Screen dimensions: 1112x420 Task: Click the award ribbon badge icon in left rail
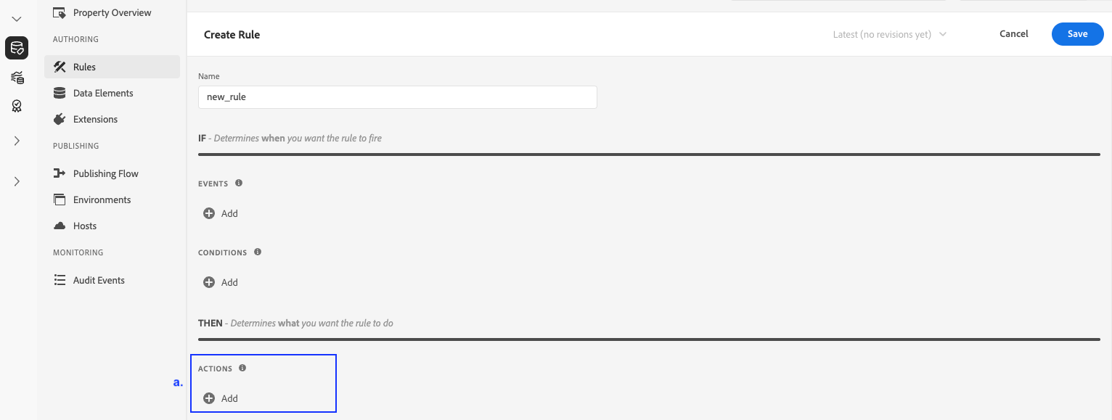click(17, 106)
